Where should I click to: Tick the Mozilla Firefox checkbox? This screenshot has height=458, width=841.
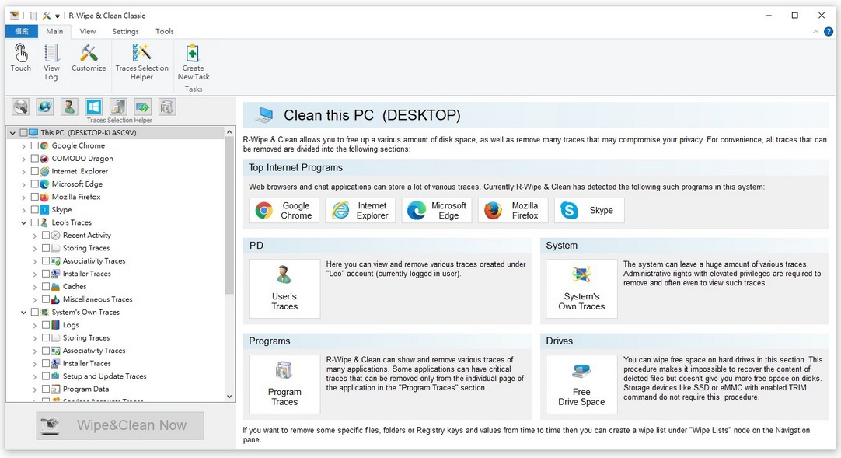(34, 197)
